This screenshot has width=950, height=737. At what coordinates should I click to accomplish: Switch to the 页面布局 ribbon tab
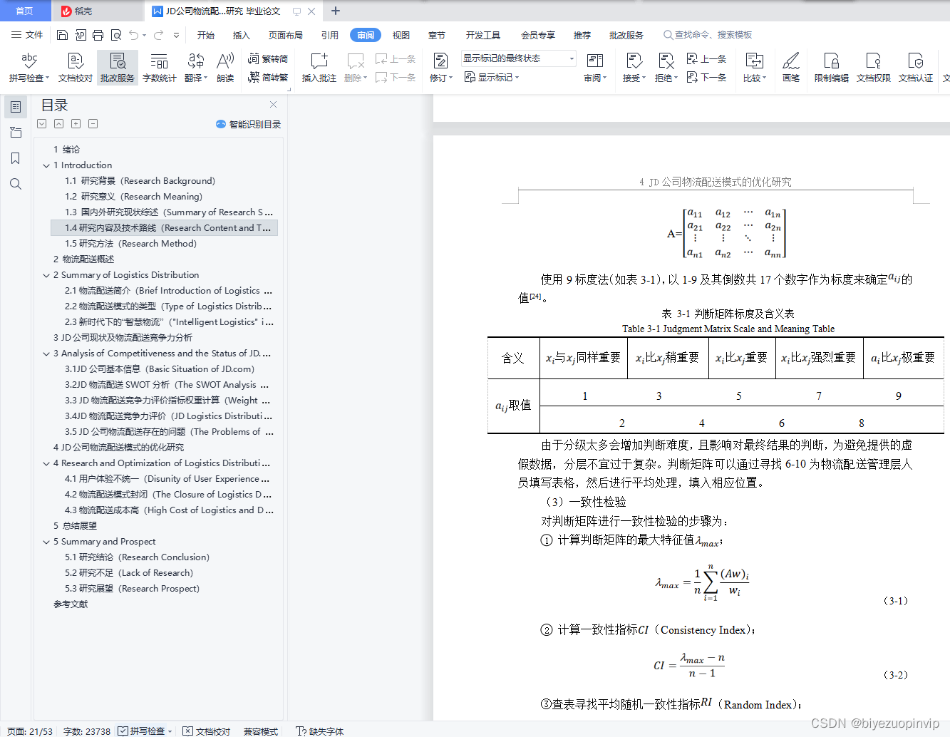[285, 35]
